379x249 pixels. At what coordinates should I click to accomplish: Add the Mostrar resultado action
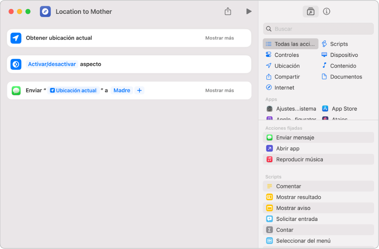pos(318,197)
